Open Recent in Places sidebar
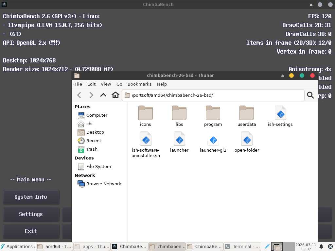Viewport: 335px width, 251px height. click(89, 141)
